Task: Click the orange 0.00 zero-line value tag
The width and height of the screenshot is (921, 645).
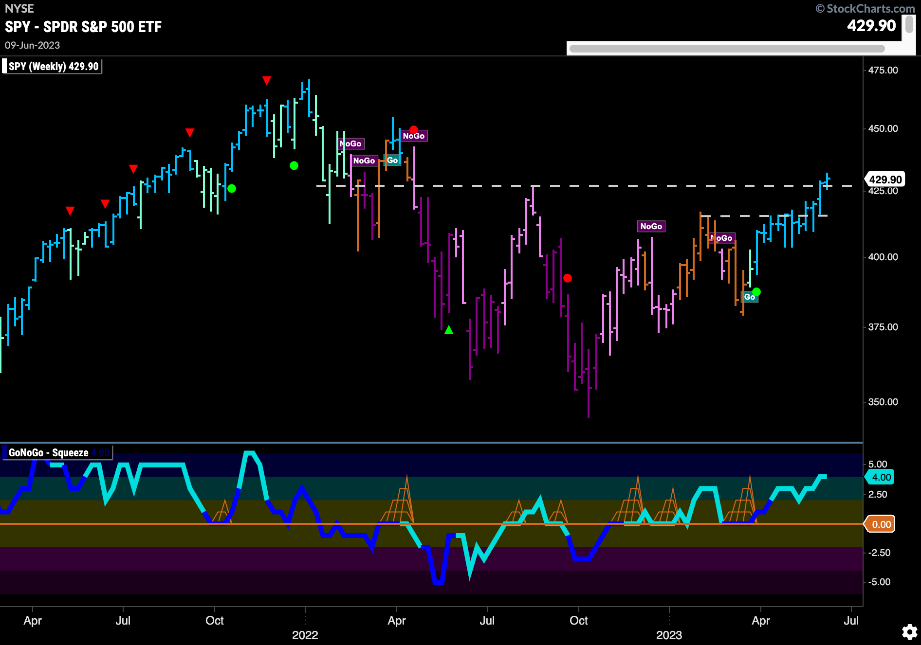Action: (x=881, y=524)
